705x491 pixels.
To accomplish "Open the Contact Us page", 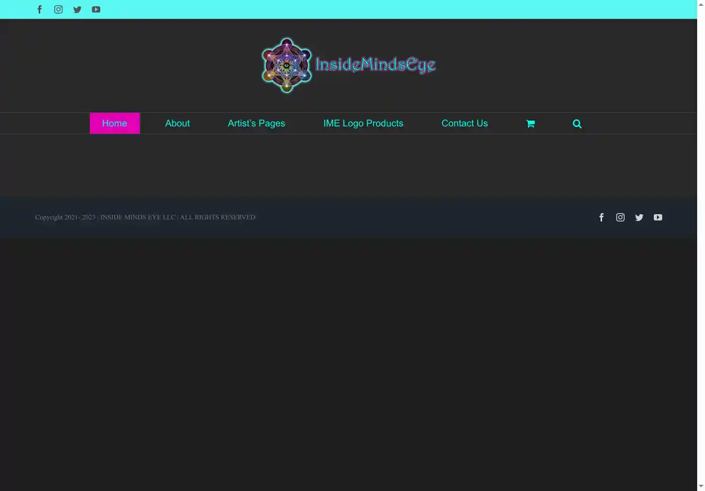I will (x=464, y=123).
